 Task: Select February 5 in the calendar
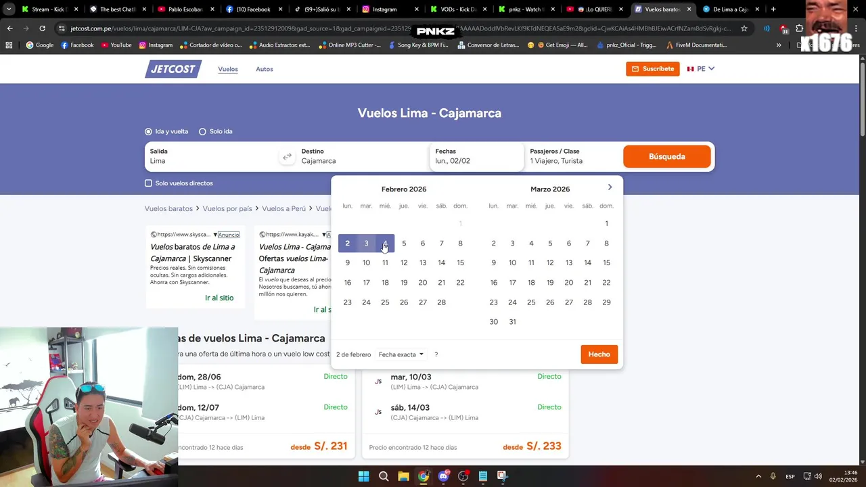404,243
